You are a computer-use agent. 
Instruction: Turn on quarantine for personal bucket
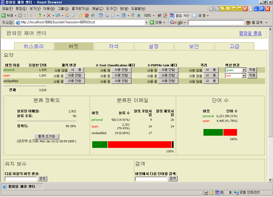click(211, 70)
